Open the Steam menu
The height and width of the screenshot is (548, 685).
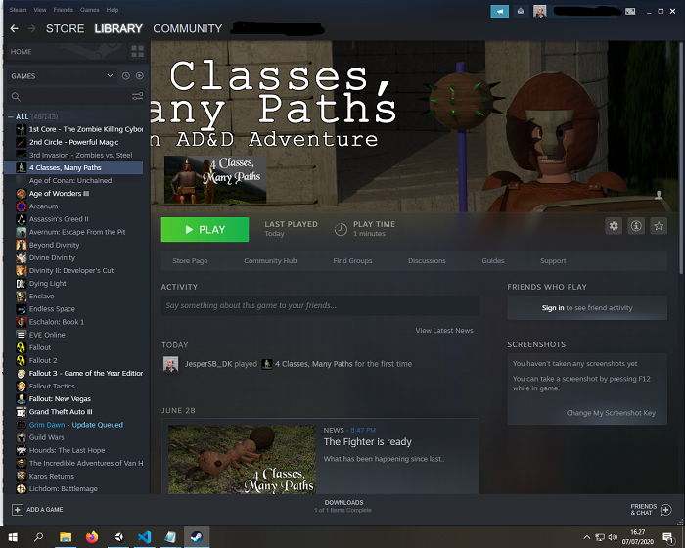click(x=18, y=10)
